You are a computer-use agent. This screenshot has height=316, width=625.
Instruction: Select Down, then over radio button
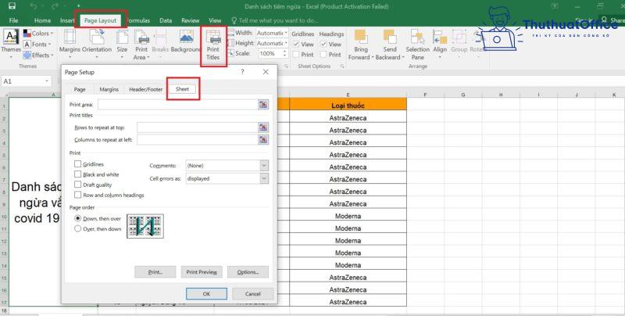pos(77,219)
